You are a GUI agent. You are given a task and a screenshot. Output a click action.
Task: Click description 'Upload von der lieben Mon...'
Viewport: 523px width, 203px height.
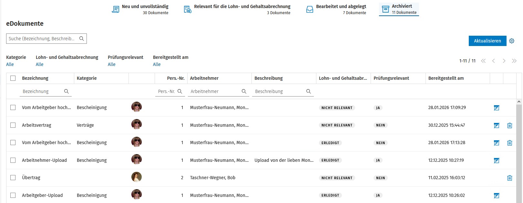pyautogui.click(x=284, y=160)
